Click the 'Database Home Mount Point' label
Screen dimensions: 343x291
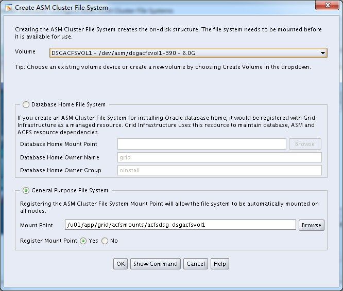(59, 144)
